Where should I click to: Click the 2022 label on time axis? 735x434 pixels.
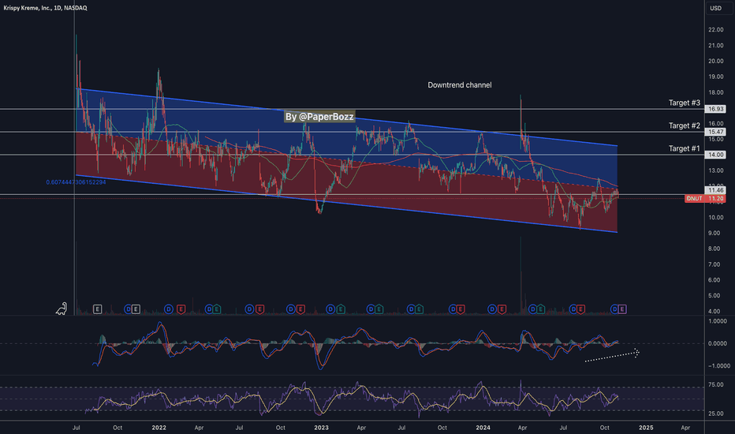point(159,428)
